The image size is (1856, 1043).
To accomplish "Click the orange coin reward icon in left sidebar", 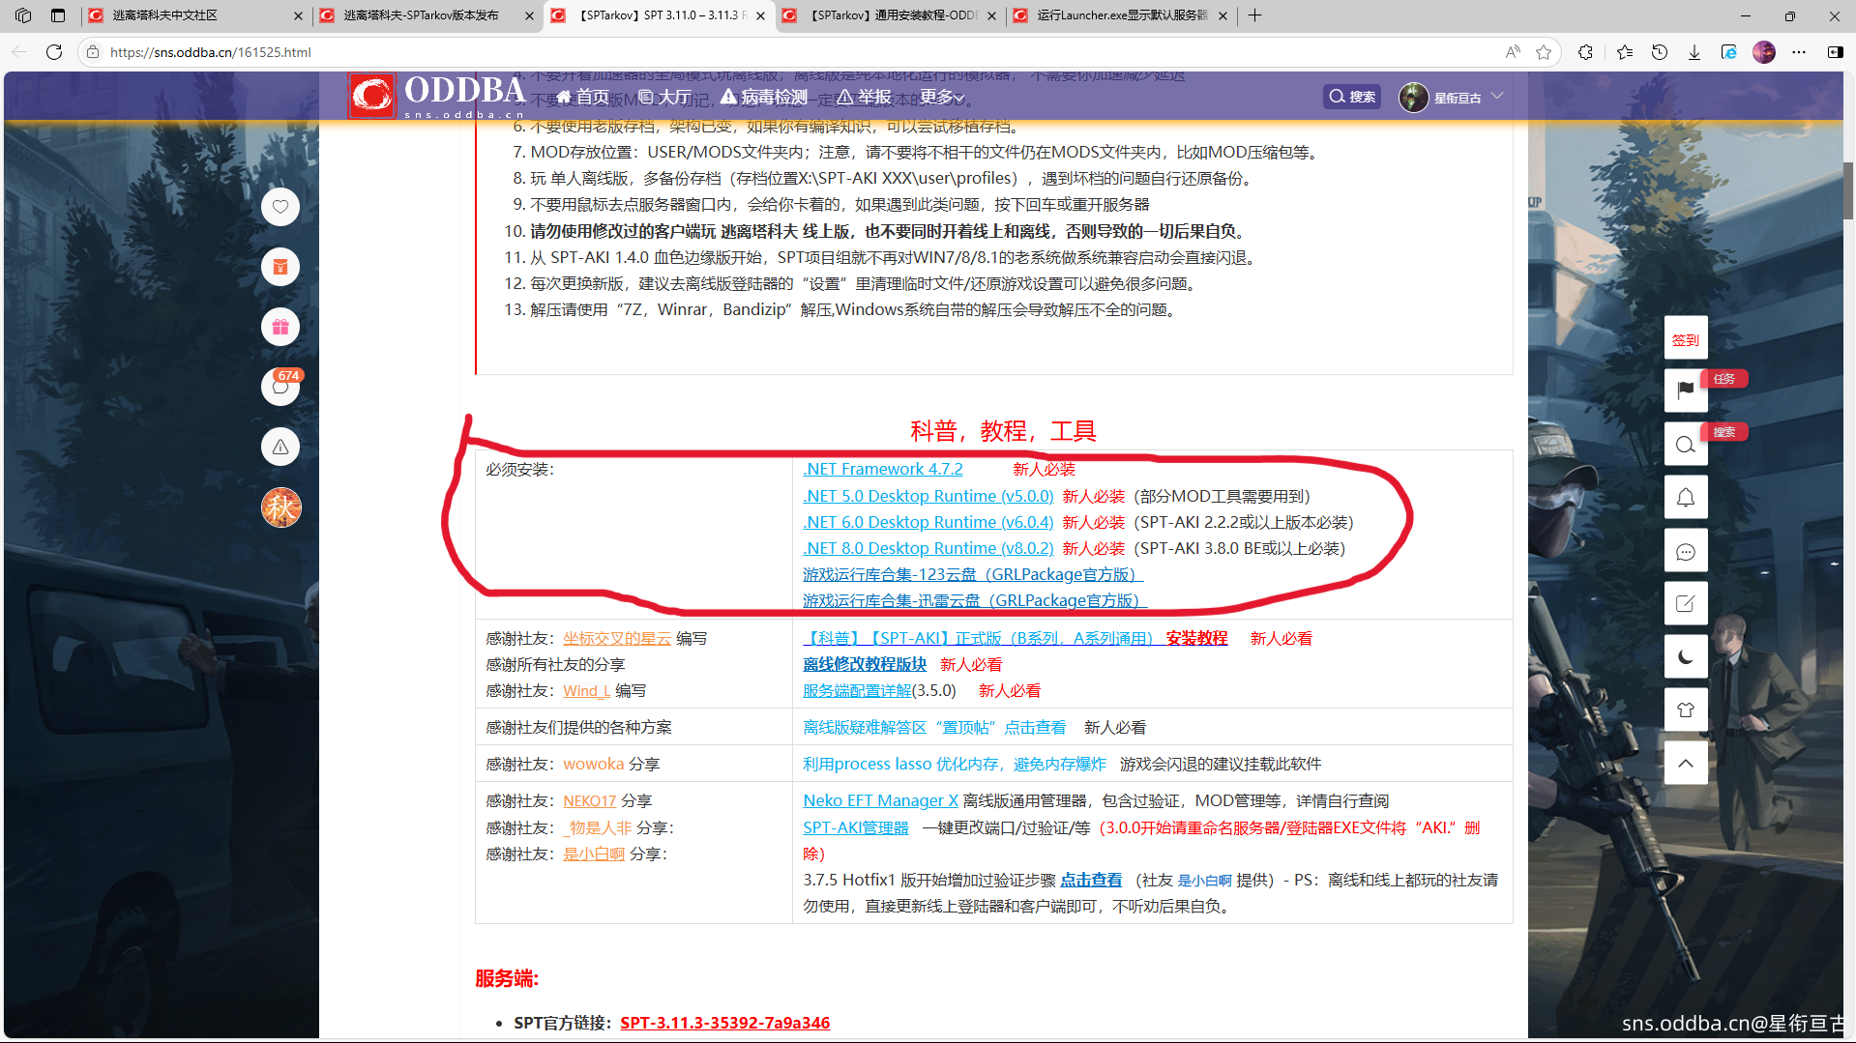I will pyautogui.click(x=280, y=267).
